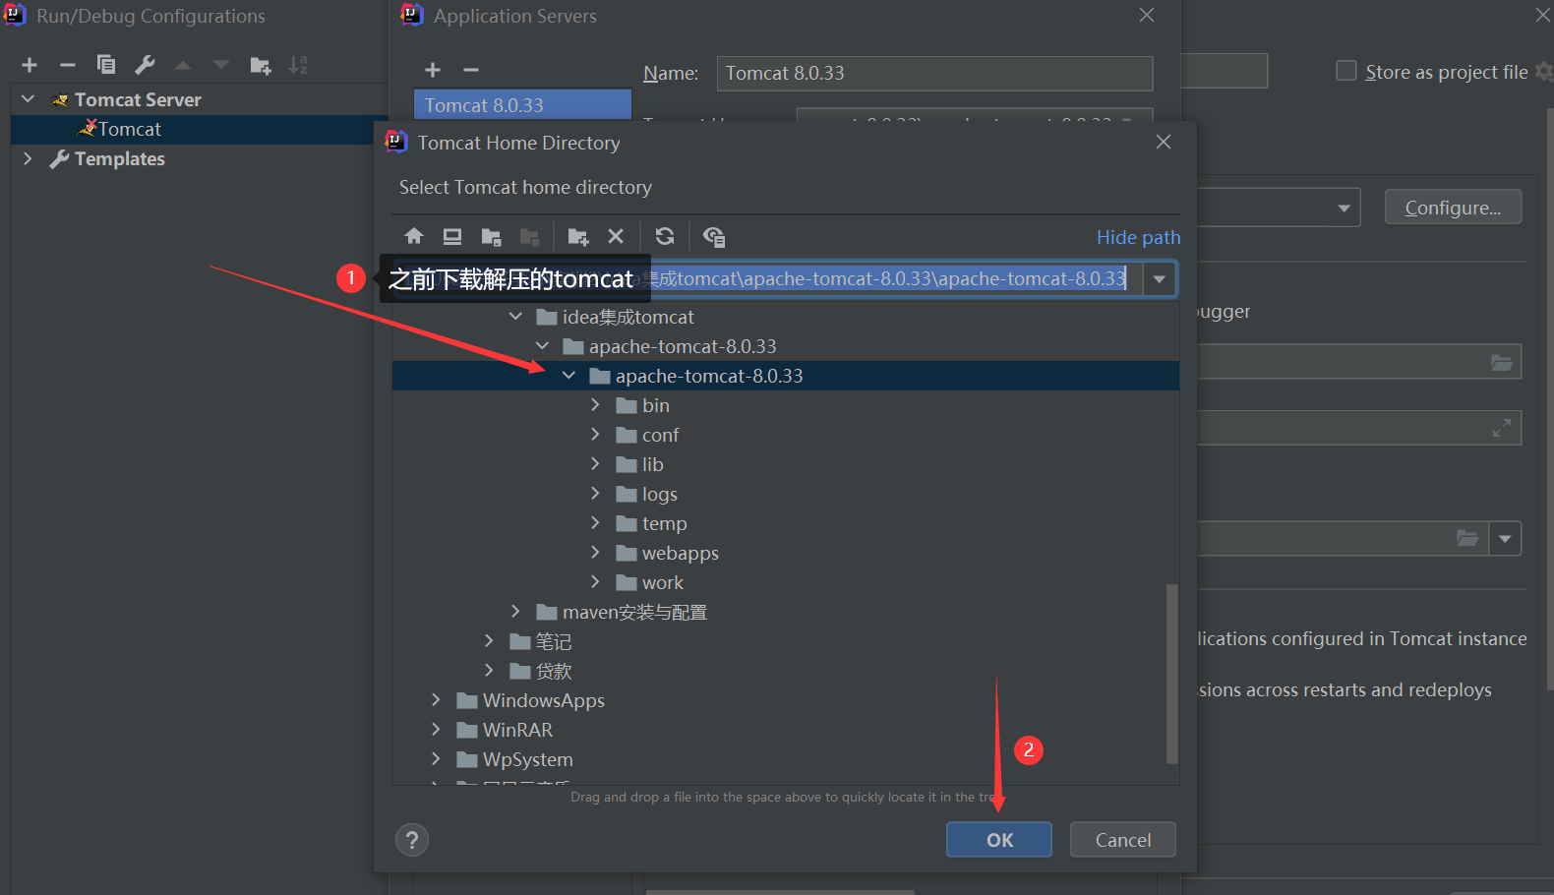Open dropdown arrow beside browser folder field
Viewport: 1554px width, 895px height.
coord(1505,538)
